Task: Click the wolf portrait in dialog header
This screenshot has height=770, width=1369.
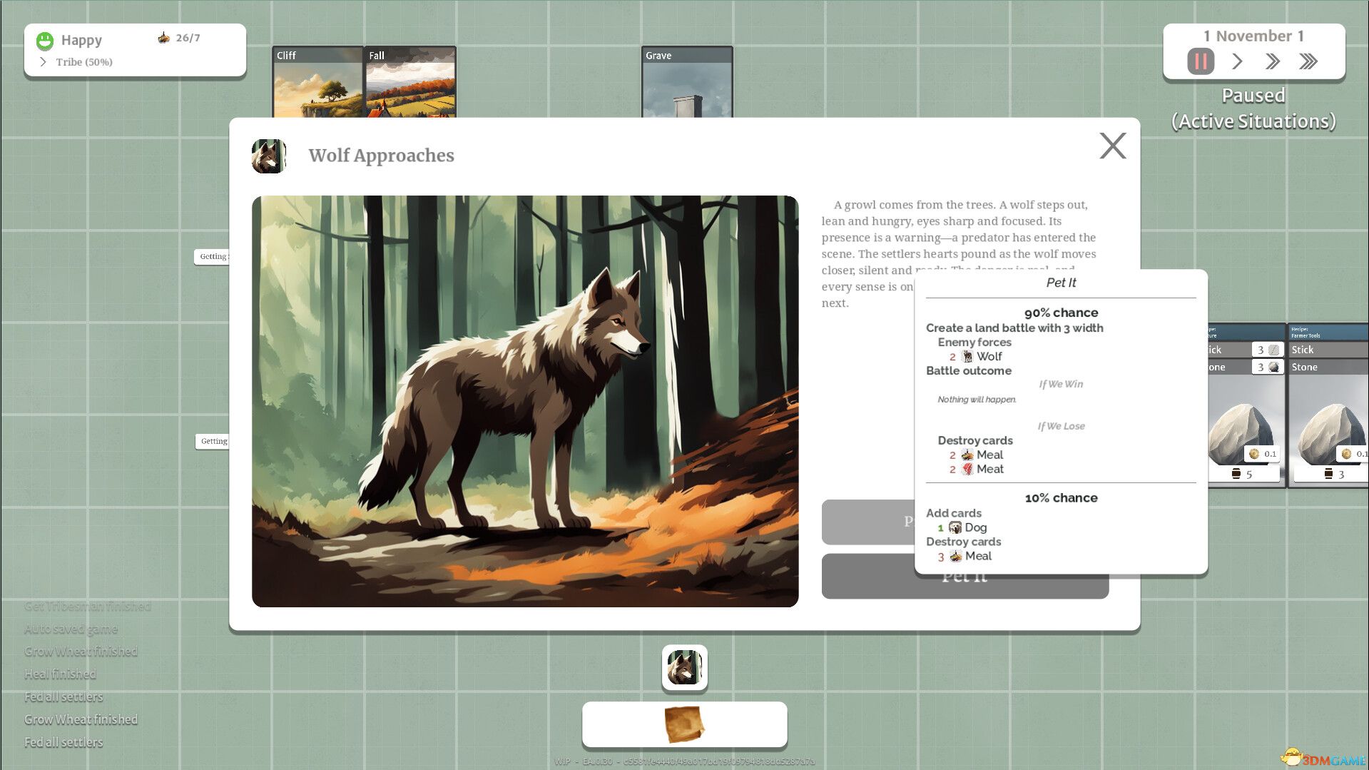Action: click(269, 156)
